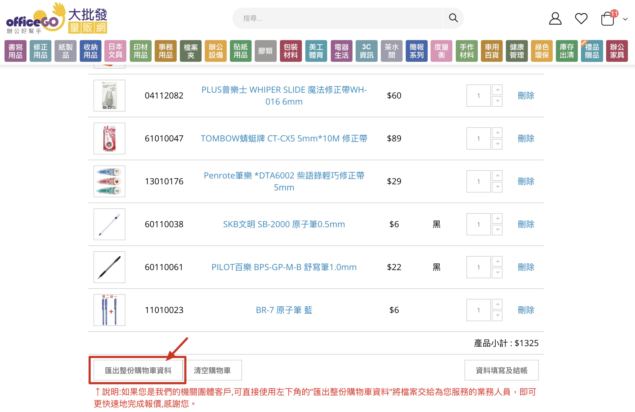The height and width of the screenshot is (412, 635).
Task: Open TOMBOW蜻蜓牌 CT-CX5 product link
Action: coord(284,138)
